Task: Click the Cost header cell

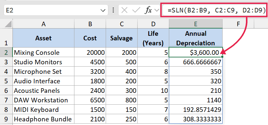Action: 90,38
